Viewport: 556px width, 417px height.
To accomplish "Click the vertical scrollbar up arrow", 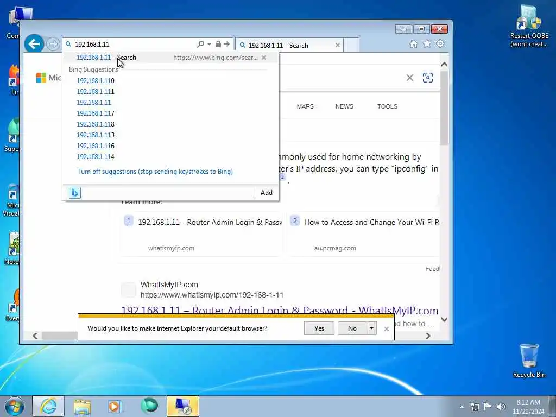I will pyautogui.click(x=444, y=65).
